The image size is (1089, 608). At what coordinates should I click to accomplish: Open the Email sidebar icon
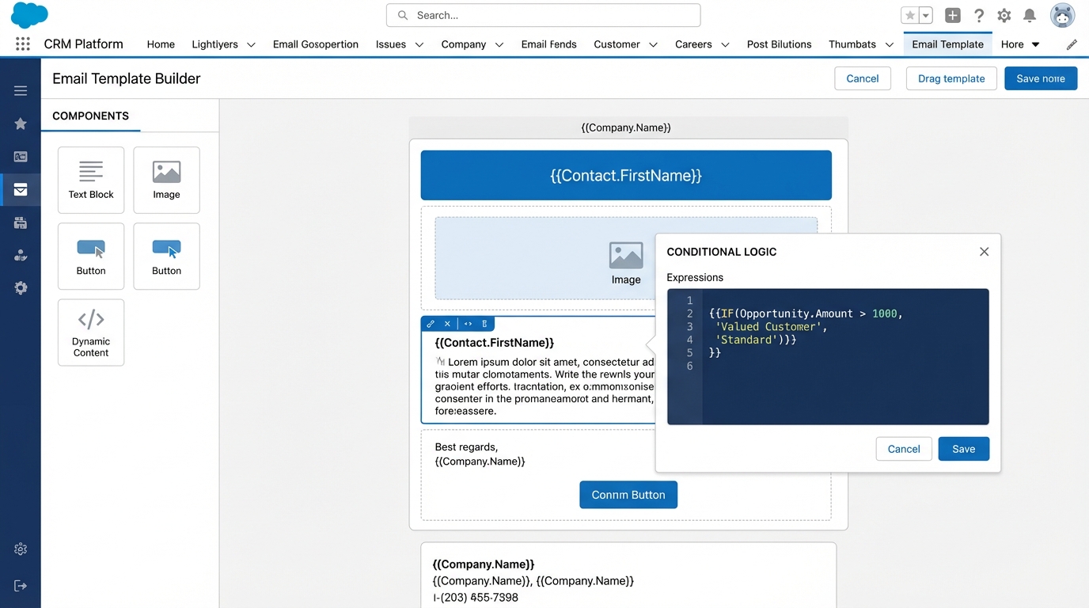click(20, 190)
